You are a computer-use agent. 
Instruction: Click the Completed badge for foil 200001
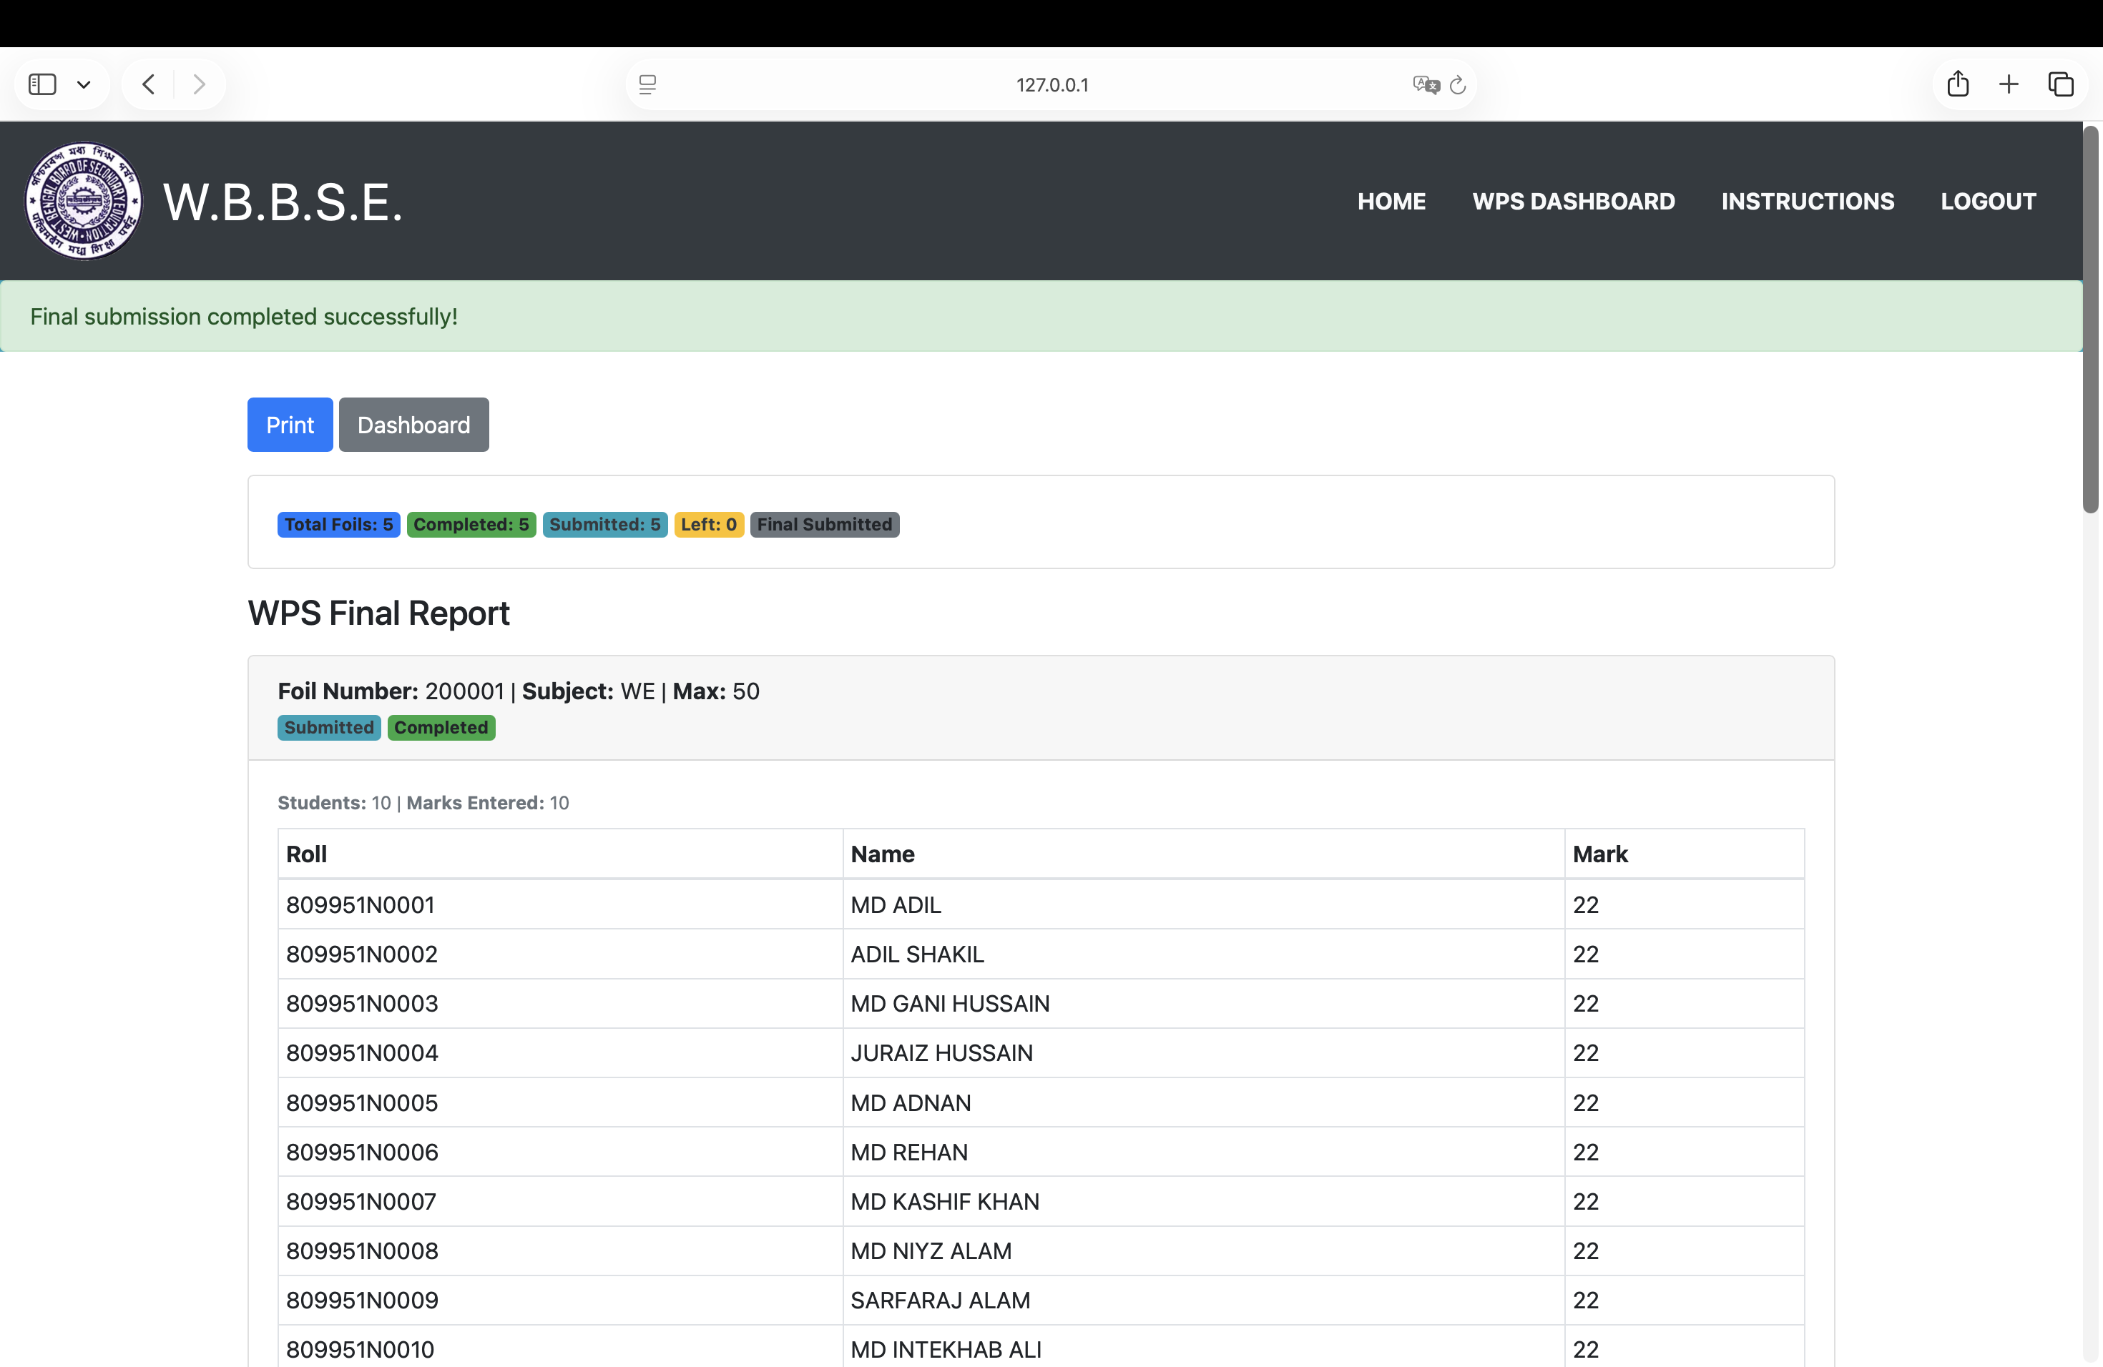click(441, 728)
